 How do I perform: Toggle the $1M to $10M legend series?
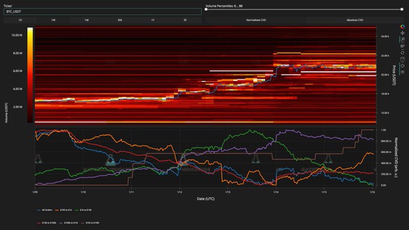click(90, 223)
